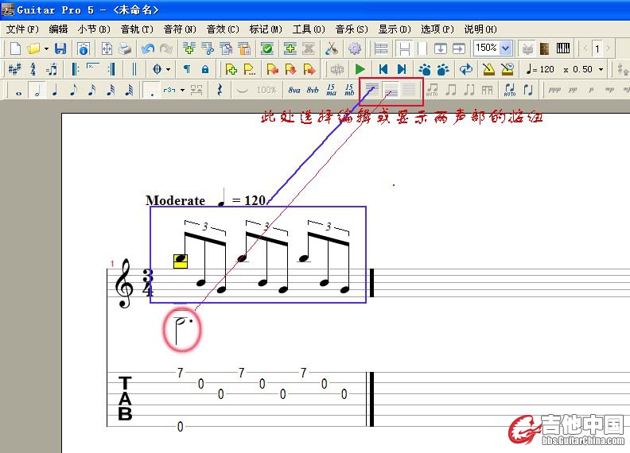Click the paragraph mark icon

pos(187,69)
